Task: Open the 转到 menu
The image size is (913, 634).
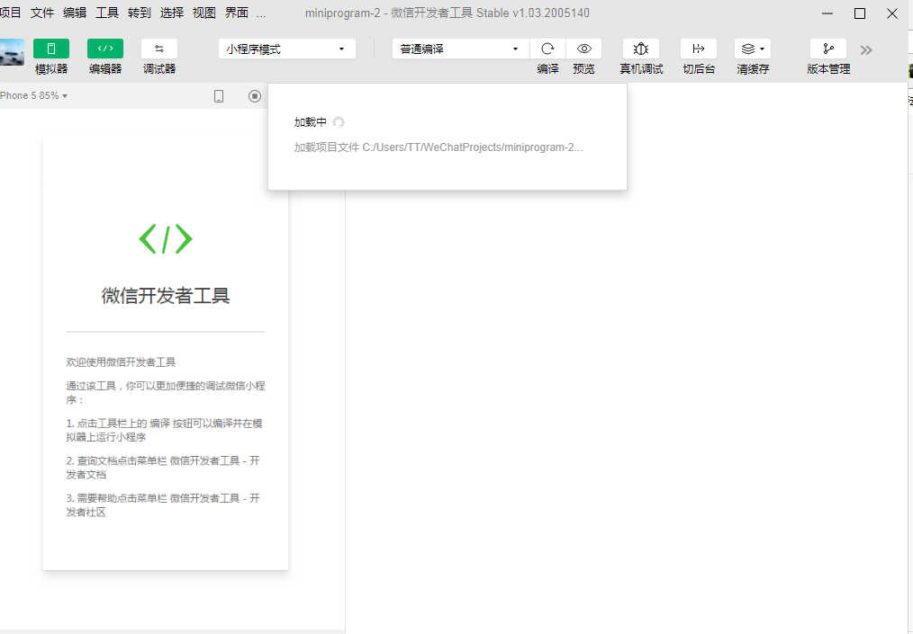Action: point(140,13)
